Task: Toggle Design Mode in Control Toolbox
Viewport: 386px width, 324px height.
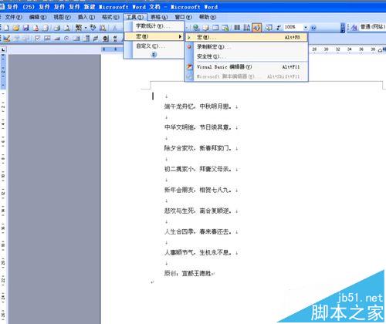Action: coord(6,39)
